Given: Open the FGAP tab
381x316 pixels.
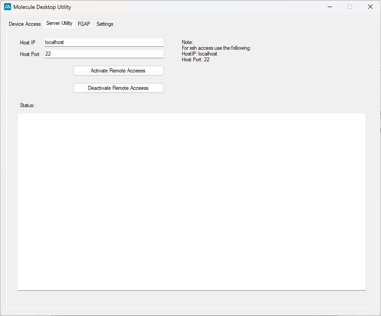Looking at the screenshot, I should pyautogui.click(x=84, y=24).
